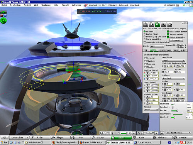
Task: Toggle Texturen dehnen checkbox
Action: (168, 34)
